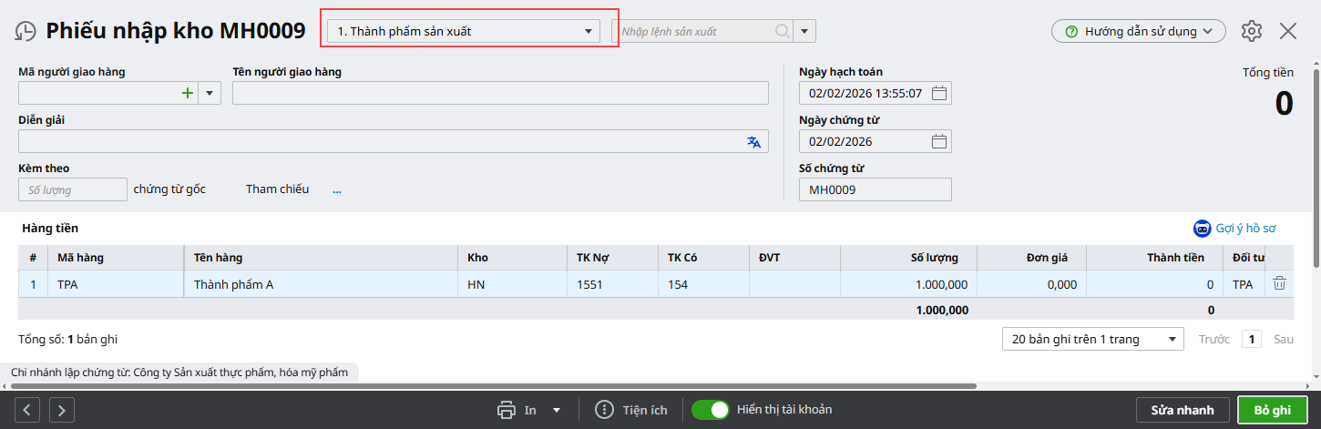Open 20 bản ghi trên 1 trang dropdown

pos(1092,339)
